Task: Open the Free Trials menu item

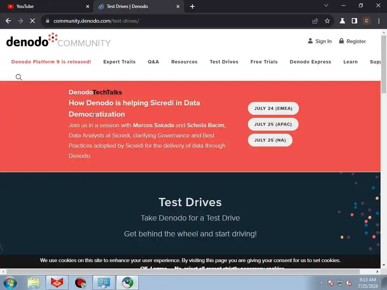Action: point(264,62)
